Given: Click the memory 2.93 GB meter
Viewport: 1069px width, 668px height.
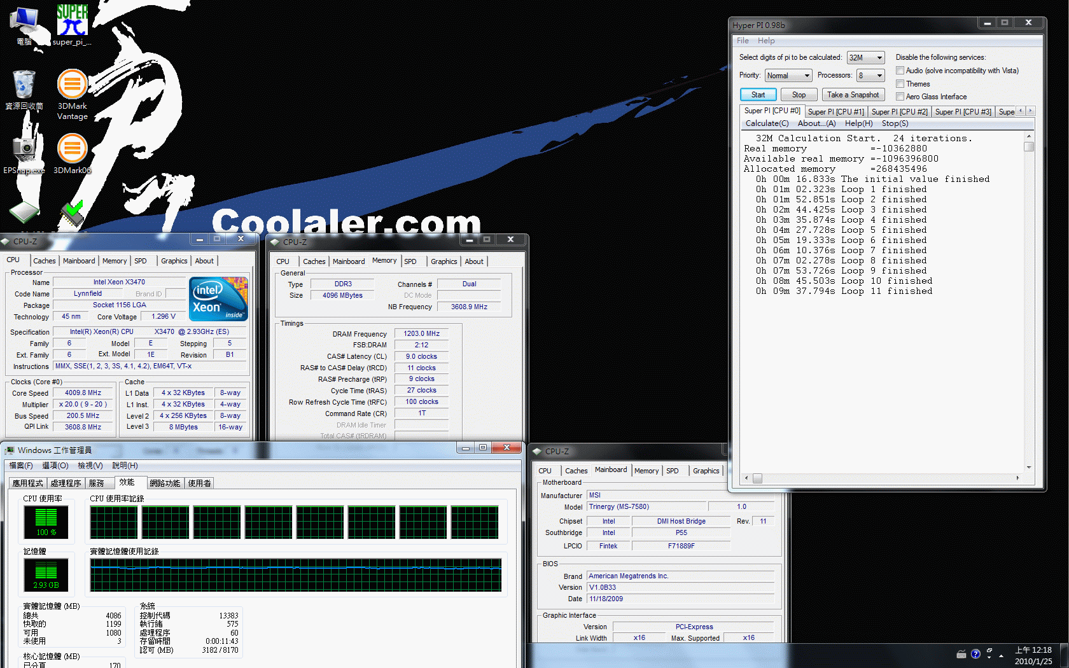Looking at the screenshot, I should pos(46,574).
